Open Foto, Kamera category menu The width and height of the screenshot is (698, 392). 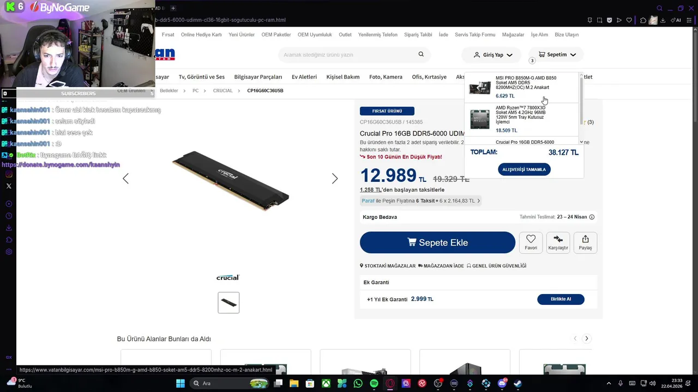tap(386, 77)
